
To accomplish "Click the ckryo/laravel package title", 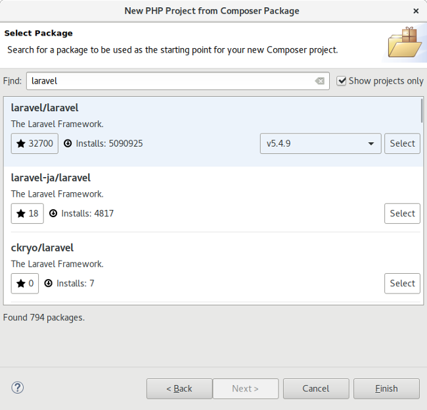I will point(42,248).
